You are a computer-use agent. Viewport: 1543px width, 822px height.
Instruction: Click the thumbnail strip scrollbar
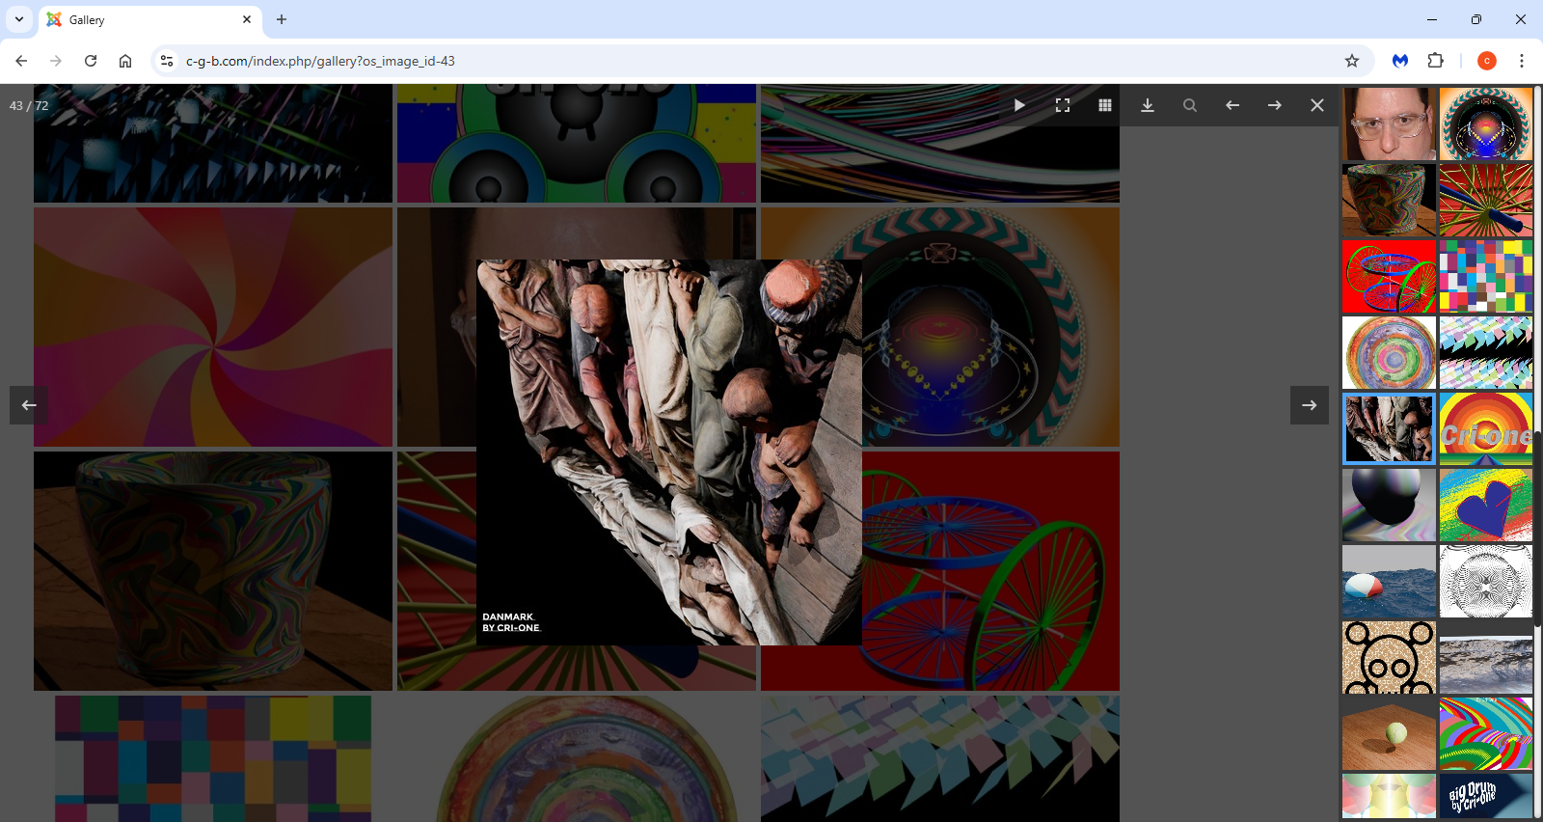coord(1538,529)
